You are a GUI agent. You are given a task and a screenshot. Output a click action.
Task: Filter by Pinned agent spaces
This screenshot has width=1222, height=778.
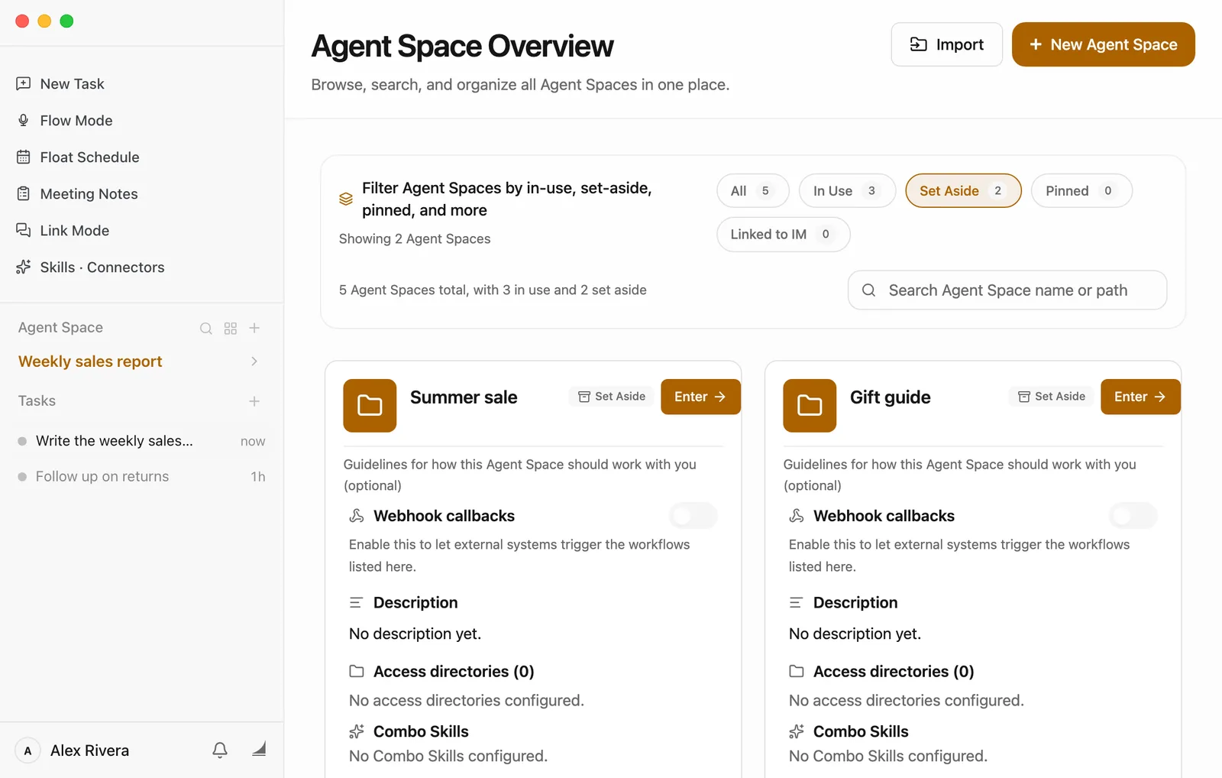pos(1081,191)
